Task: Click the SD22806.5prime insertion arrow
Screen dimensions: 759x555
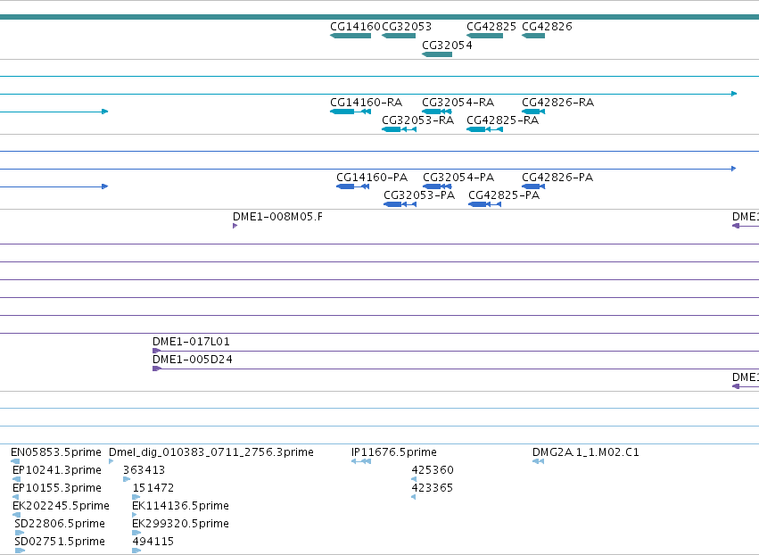Action: tap(20, 533)
